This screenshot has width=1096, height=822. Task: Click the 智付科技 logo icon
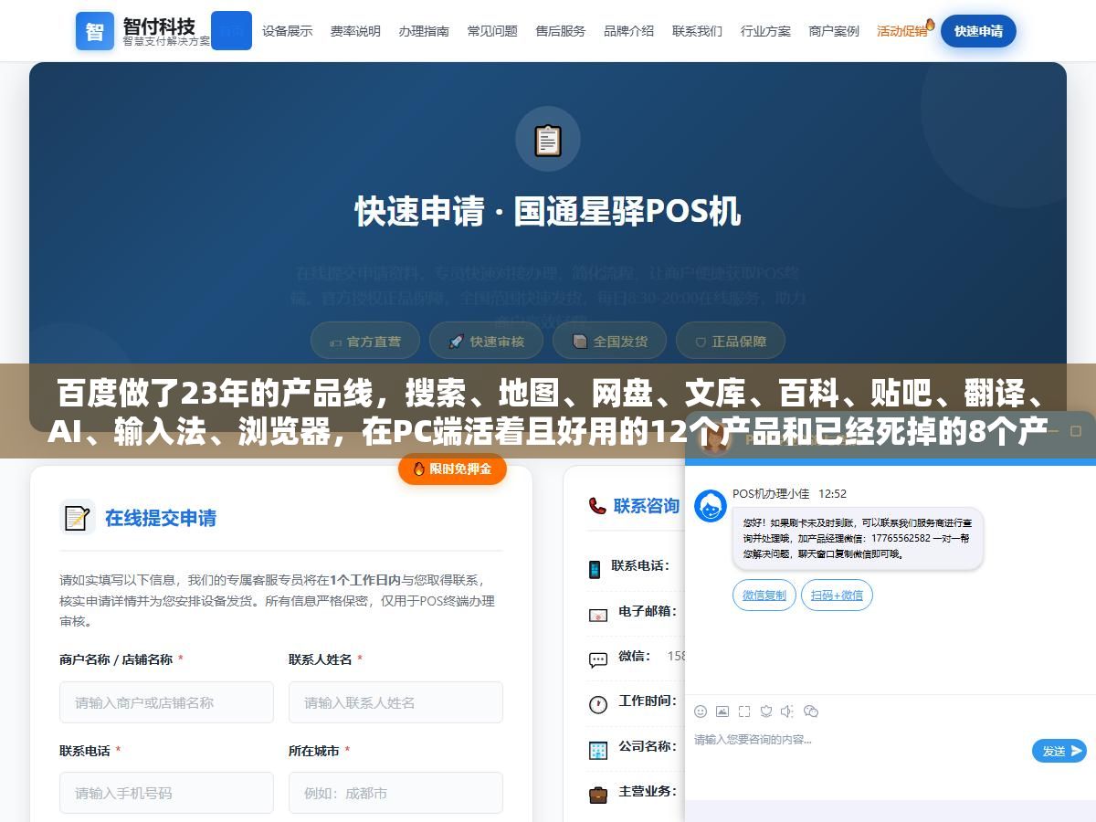[95, 31]
